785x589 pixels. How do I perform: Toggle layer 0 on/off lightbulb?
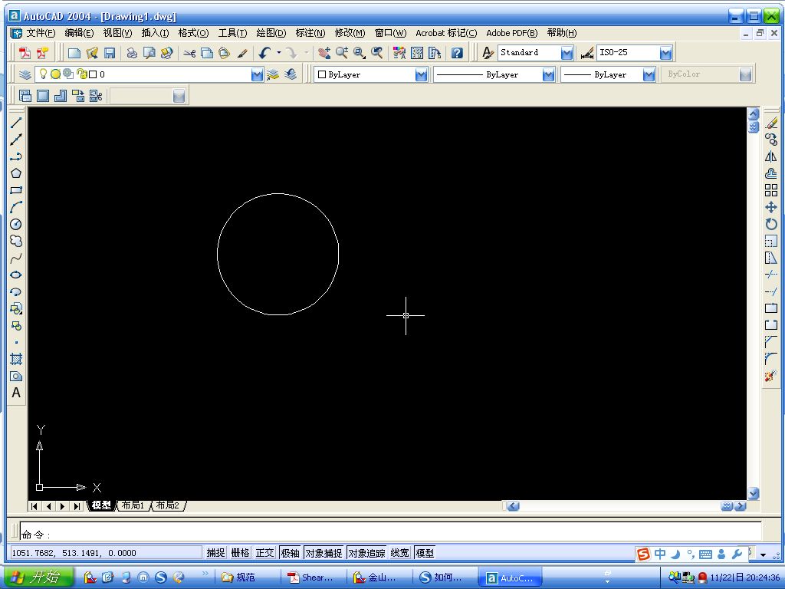[43, 74]
